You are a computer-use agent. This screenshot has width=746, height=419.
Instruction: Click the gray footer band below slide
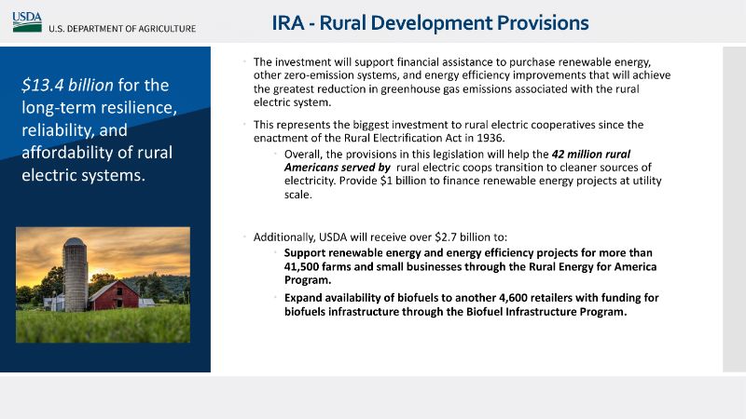point(373,397)
